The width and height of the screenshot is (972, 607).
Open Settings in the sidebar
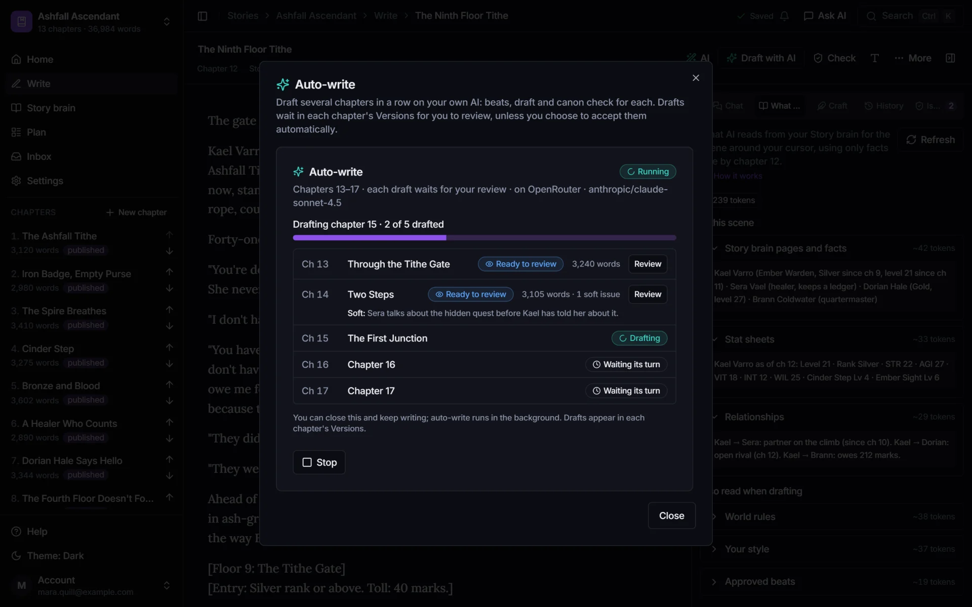(91, 181)
